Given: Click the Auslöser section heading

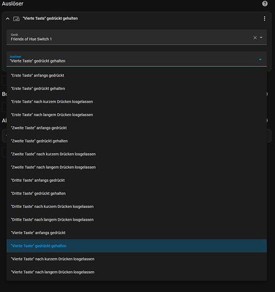Looking at the screenshot, I should [x=13, y=4].
